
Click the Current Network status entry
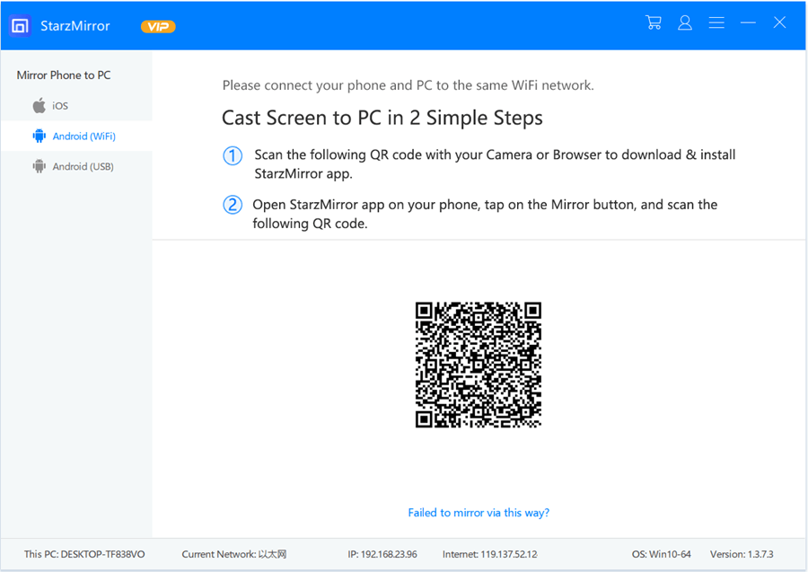pos(234,554)
